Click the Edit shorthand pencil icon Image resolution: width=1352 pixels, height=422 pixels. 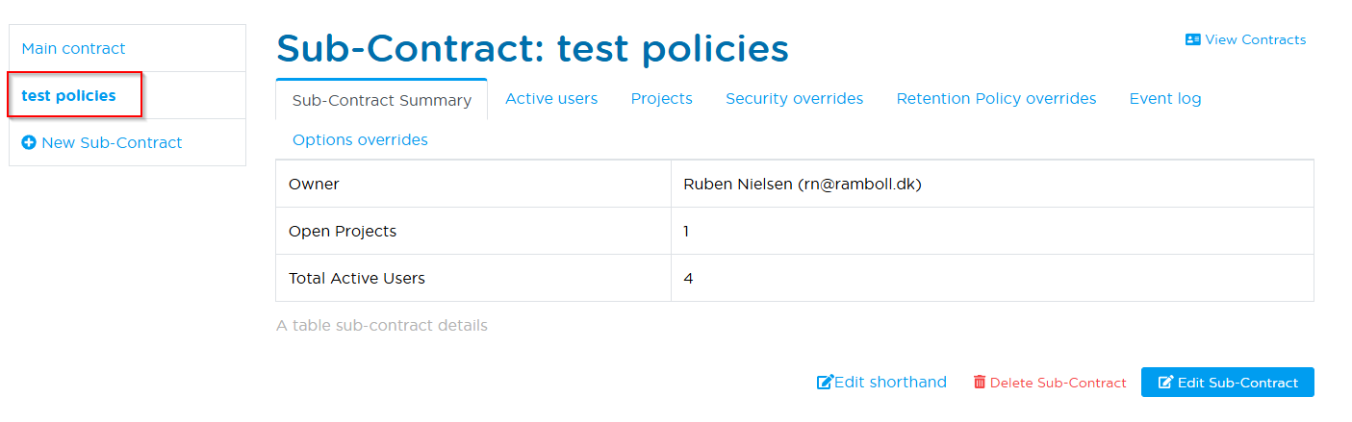point(825,383)
